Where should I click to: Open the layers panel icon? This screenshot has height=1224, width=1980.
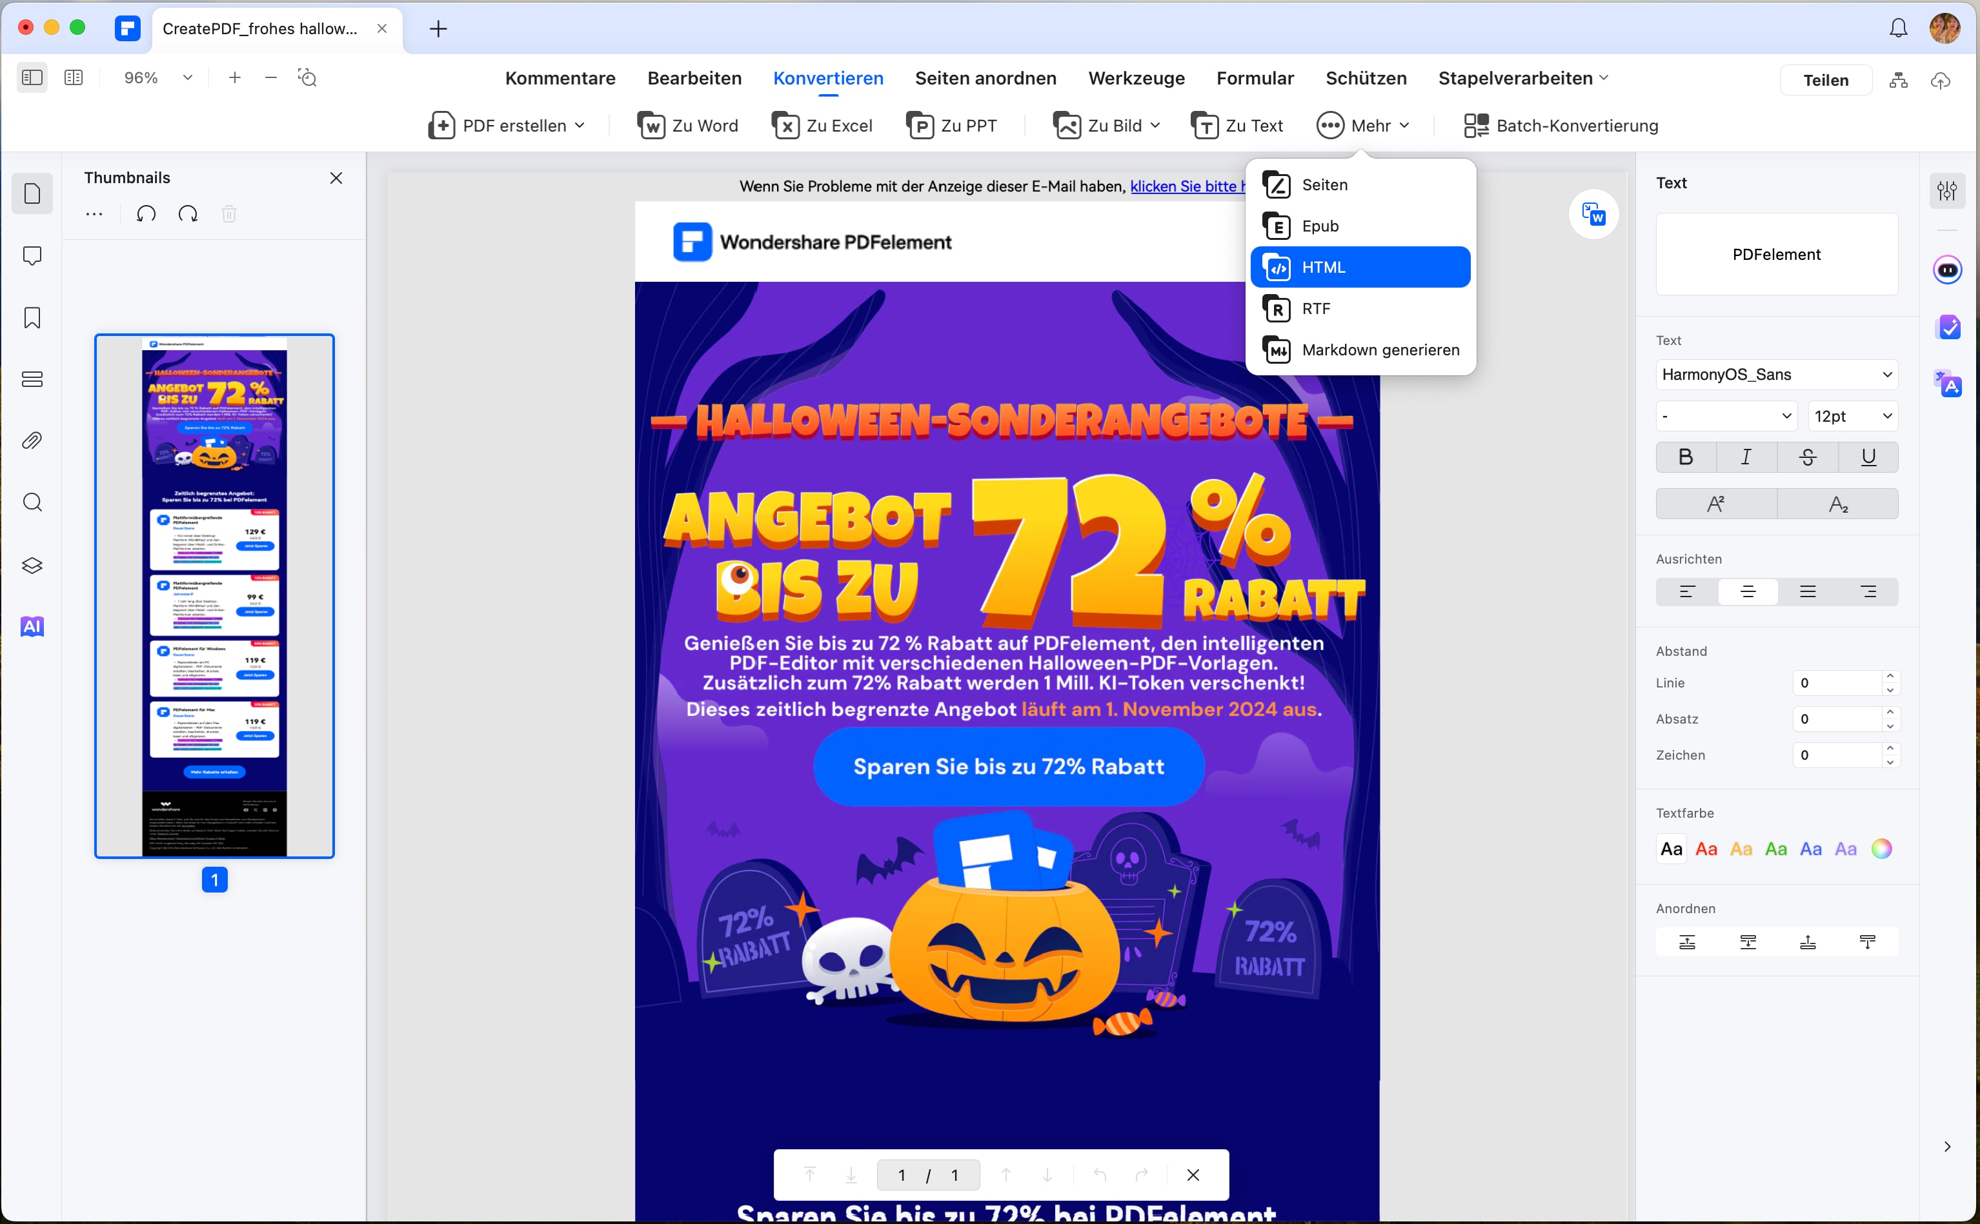click(x=32, y=565)
